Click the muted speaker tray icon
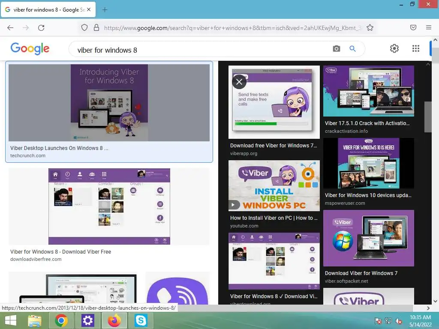The height and width of the screenshot is (329, 439). coord(399,320)
